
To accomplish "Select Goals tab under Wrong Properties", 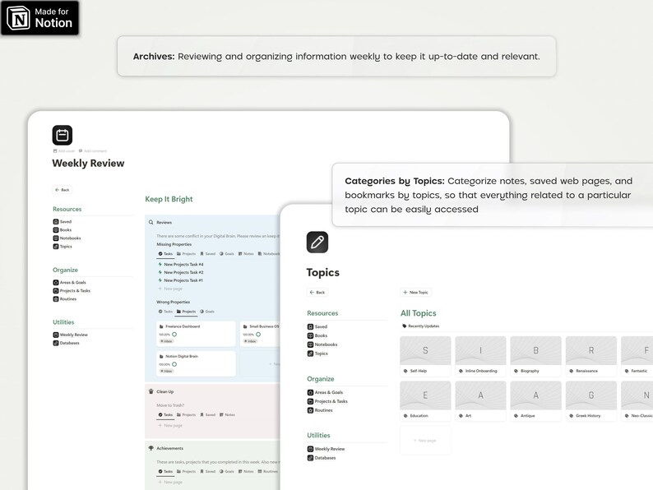I will click(207, 312).
